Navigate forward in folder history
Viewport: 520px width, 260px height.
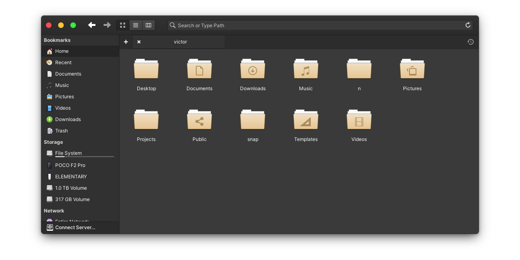pos(107,25)
